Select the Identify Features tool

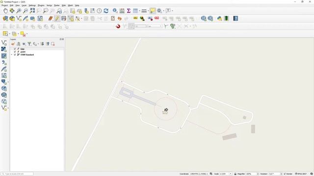coord(115,11)
